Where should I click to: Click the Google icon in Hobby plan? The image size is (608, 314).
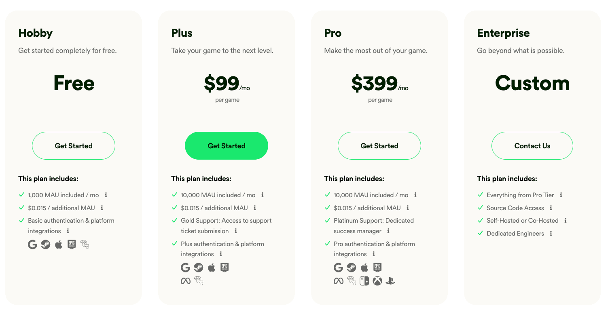point(32,244)
